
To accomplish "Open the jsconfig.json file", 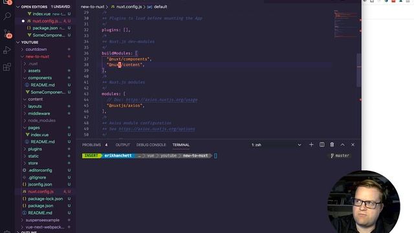I will pos(40,184).
